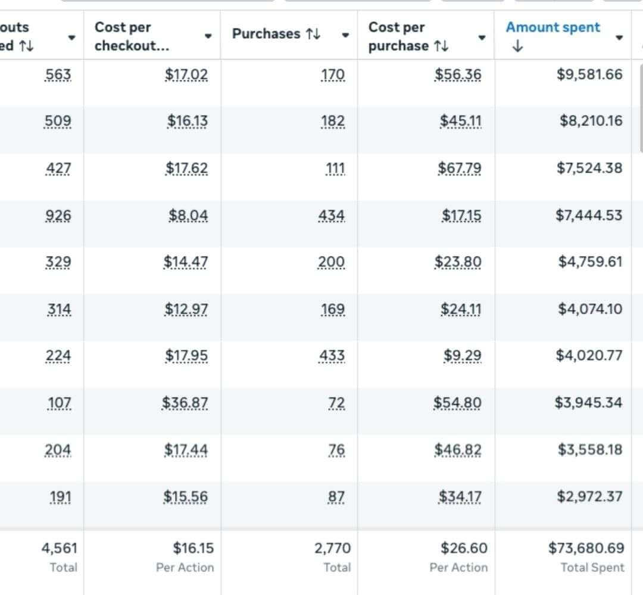Sort by Purchases using its sort arrows icon
643x595 pixels.
(x=313, y=34)
